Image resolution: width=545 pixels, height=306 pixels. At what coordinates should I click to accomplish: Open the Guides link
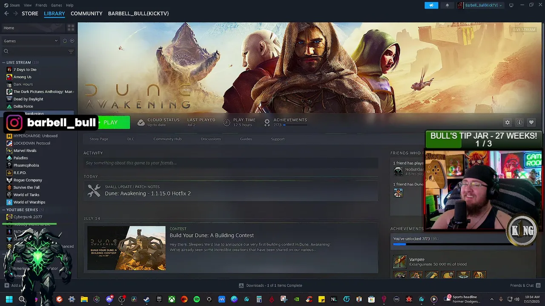click(246, 139)
